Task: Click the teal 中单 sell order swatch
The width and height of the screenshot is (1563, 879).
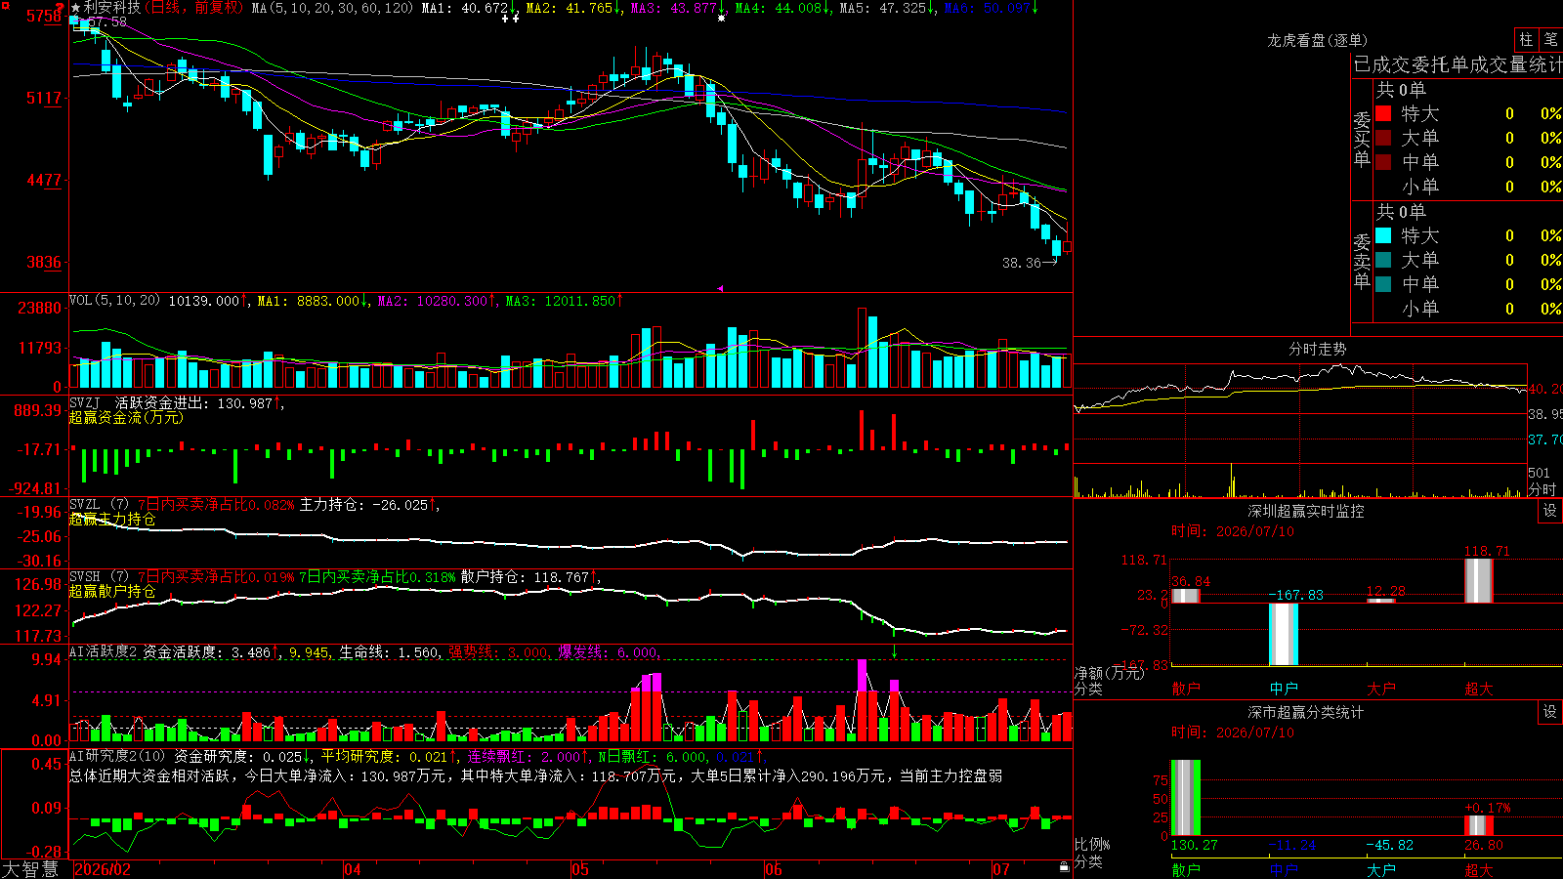Action: pos(1383,283)
